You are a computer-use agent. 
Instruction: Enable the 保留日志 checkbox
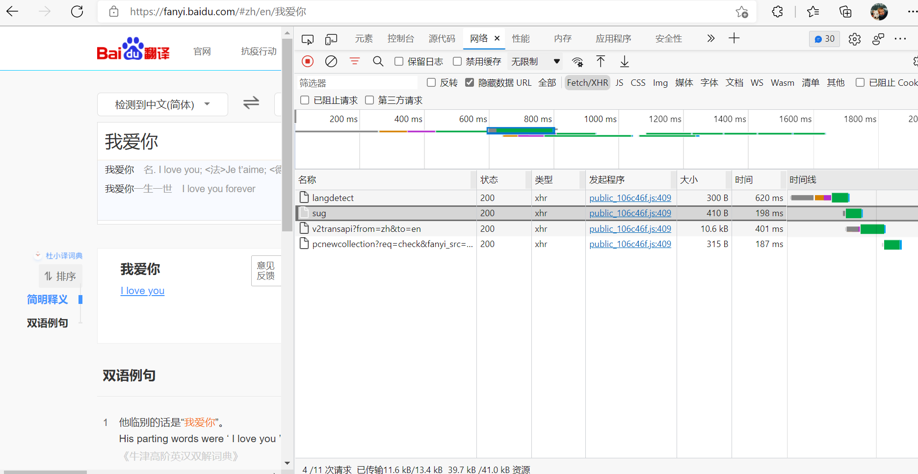[x=399, y=61]
